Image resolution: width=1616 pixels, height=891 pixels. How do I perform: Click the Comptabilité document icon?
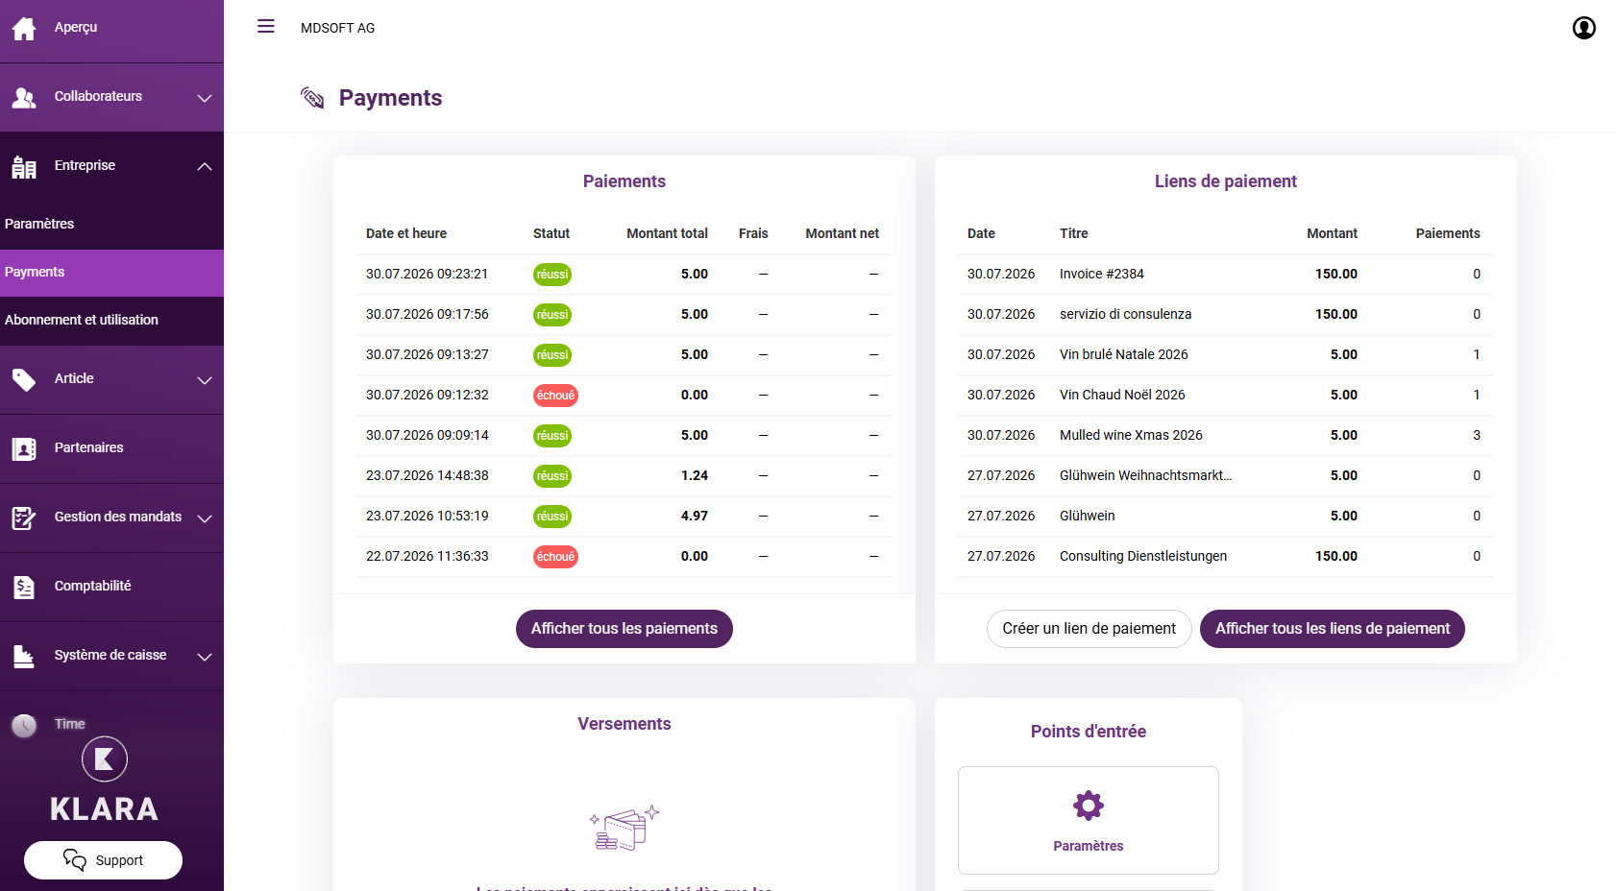coord(24,587)
